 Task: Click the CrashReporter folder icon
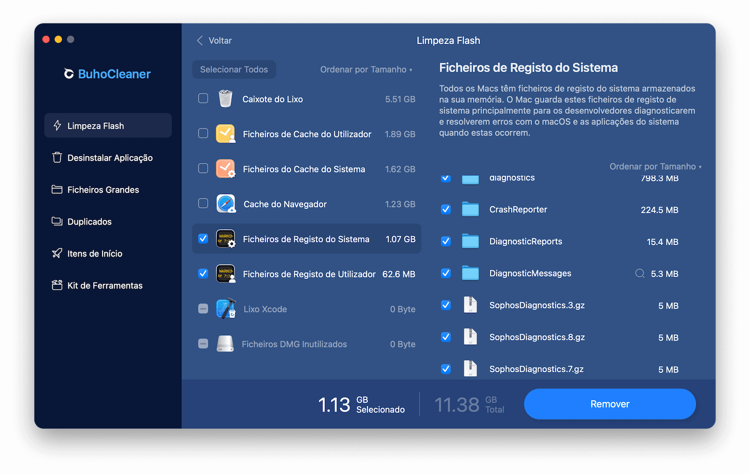click(x=470, y=210)
